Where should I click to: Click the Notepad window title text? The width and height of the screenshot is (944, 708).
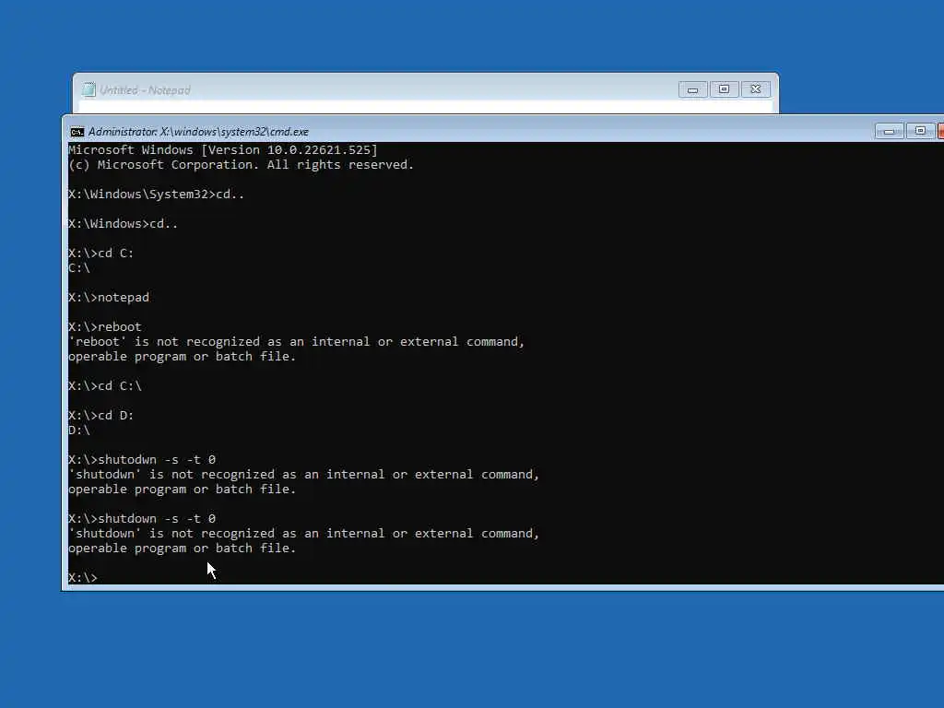[x=145, y=90]
